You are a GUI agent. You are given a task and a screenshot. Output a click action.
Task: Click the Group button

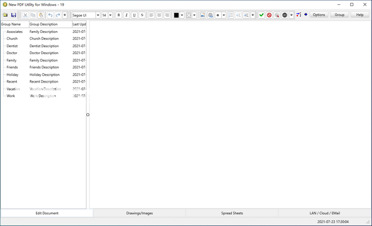coord(340,15)
